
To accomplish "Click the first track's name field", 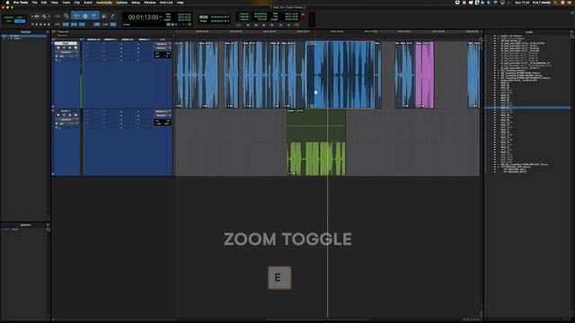I will [x=66, y=43].
